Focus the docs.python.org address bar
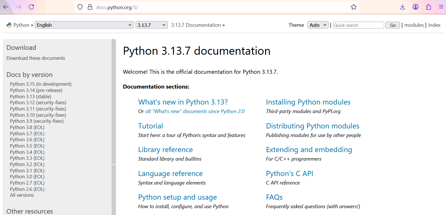This screenshot has height=215, width=446. pos(216,7)
